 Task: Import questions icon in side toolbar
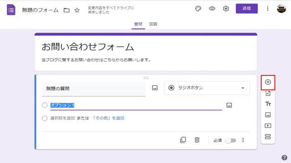[268, 93]
